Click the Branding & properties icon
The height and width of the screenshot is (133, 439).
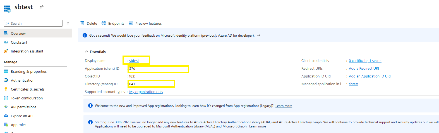point(6,71)
